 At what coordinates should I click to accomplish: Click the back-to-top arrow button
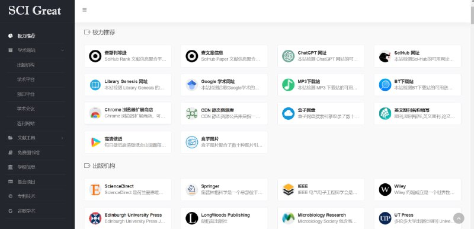pyautogui.click(x=459, y=218)
